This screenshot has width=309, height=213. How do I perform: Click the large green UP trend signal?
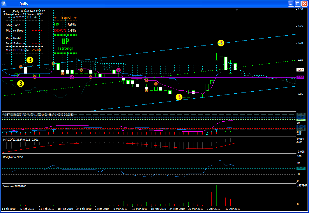tap(66, 41)
